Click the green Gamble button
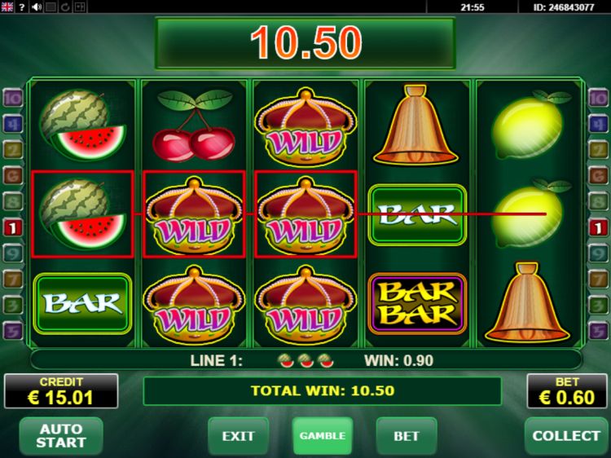 (323, 436)
